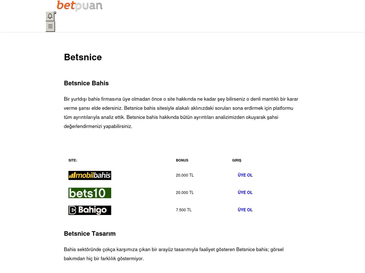Click the intro paragraph about yurtdışı bahis

pos(181,113)
